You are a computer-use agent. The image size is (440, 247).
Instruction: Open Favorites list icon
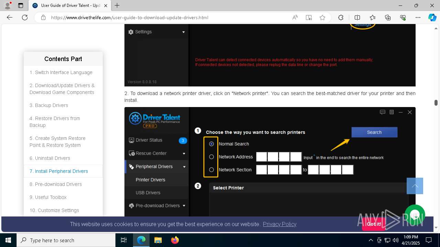pos(373,17)
